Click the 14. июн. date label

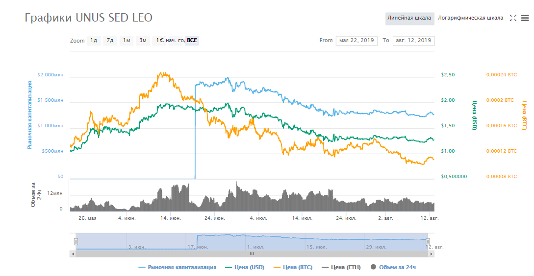pos(171,218)
